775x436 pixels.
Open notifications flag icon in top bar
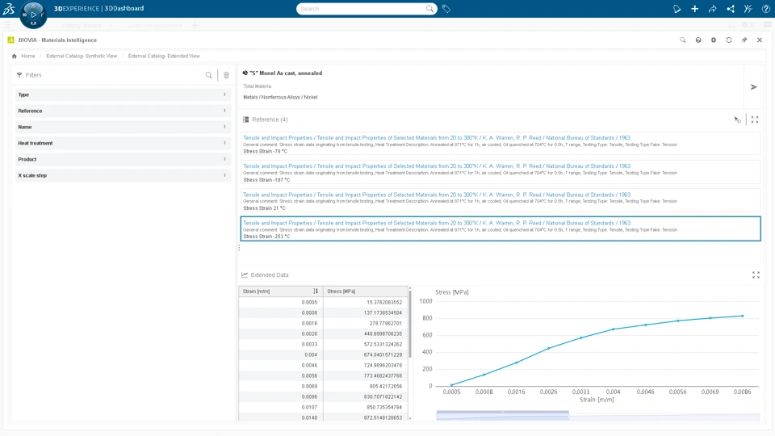[677, 9]
